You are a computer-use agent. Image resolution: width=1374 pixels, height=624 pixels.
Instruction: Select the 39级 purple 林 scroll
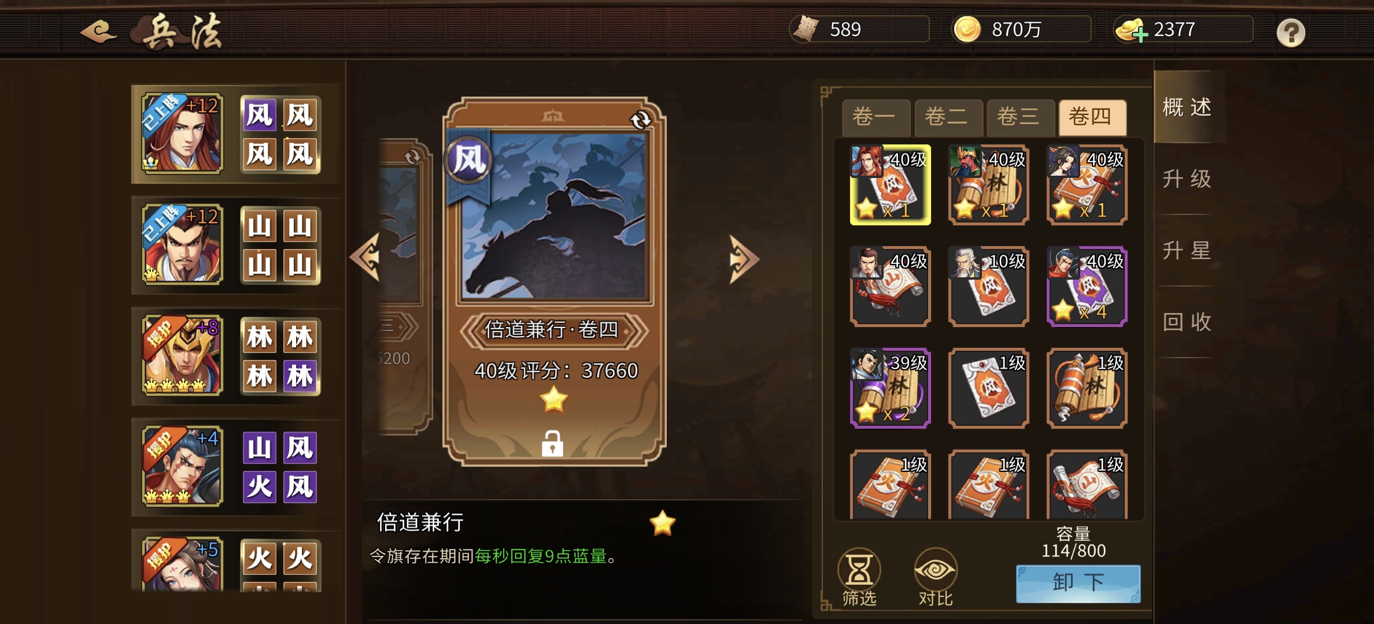tap(890, 388)
